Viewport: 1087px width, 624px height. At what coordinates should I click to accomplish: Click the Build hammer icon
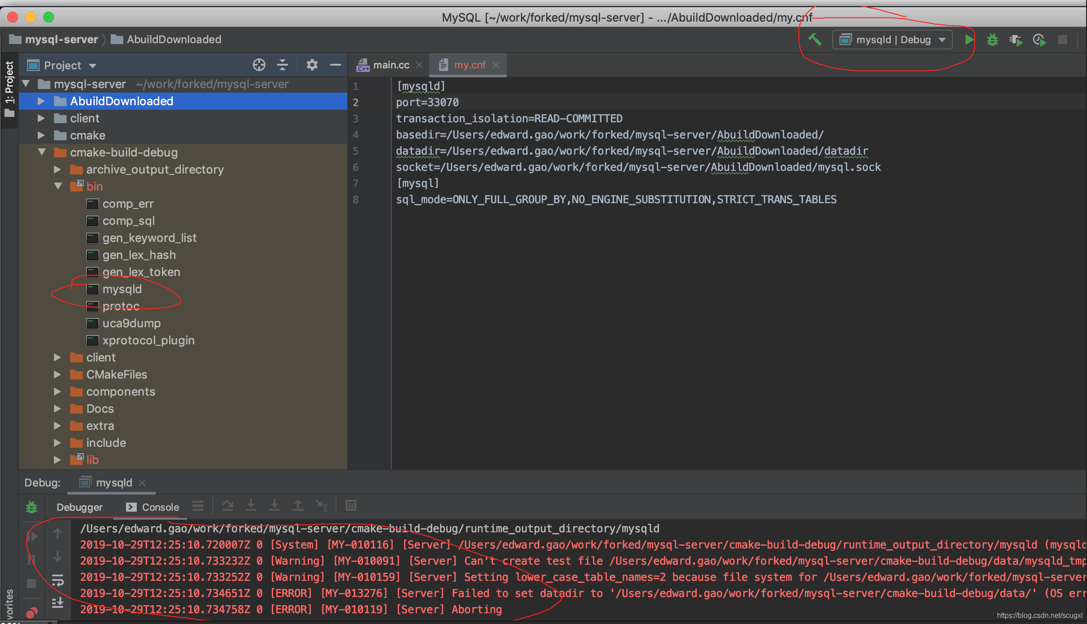815,40
